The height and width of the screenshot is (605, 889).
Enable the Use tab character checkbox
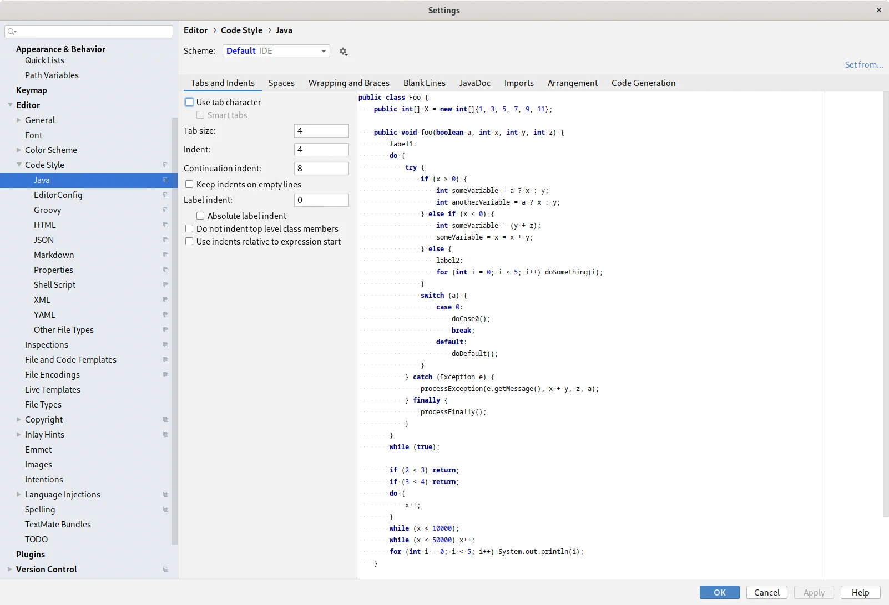(189, 103)
